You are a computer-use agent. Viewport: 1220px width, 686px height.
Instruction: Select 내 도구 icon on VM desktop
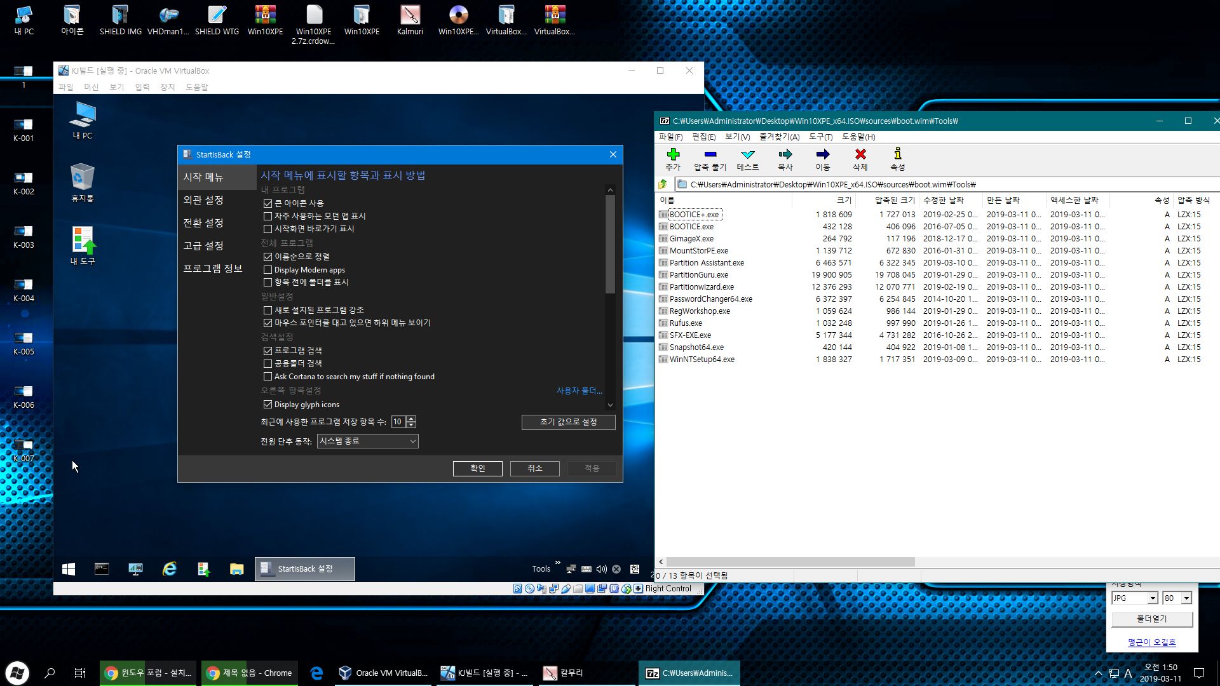[83, 245]
